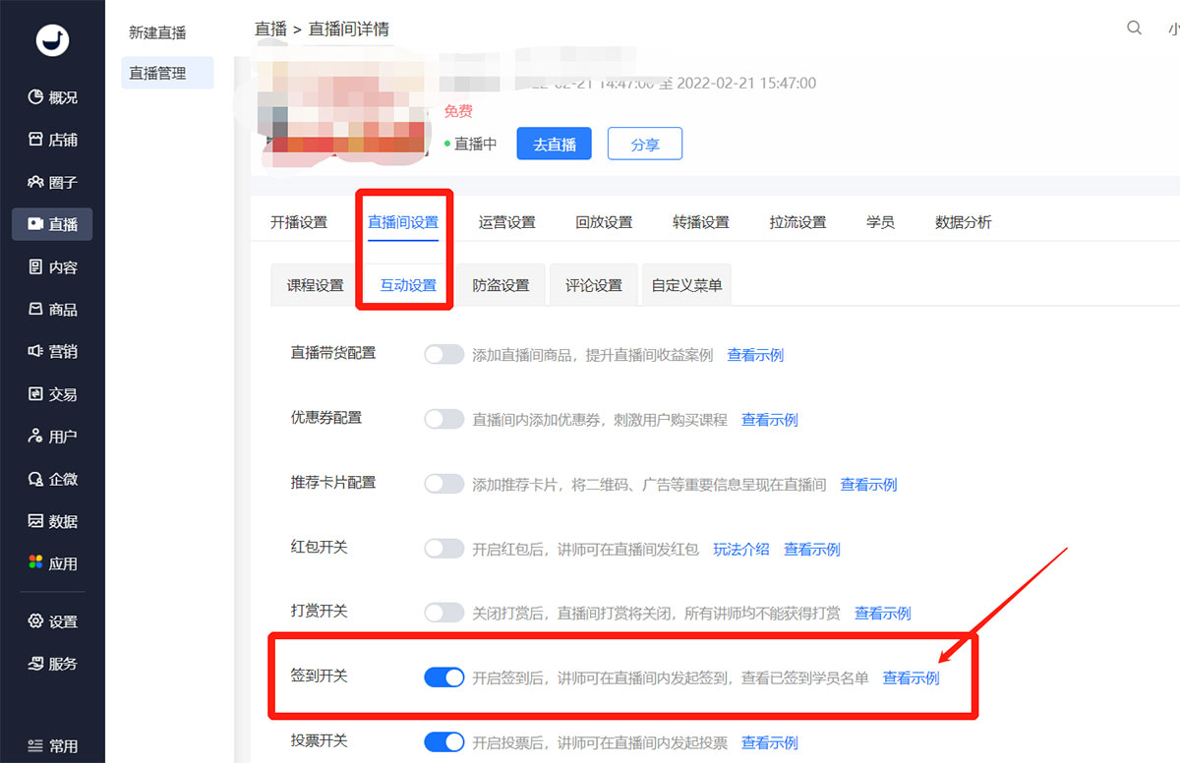The height and width of the screenshot is (763, 1180).
Task: Select the 圈子 community icon
Action: [35, 182]
